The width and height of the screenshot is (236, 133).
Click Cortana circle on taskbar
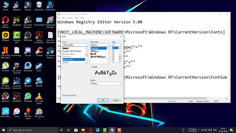click(61, 130)
